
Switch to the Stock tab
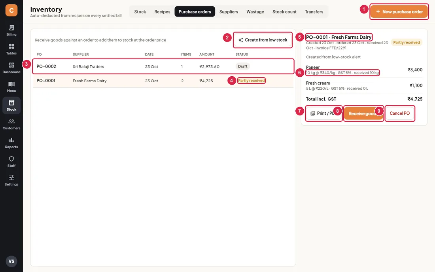[140, 11]
